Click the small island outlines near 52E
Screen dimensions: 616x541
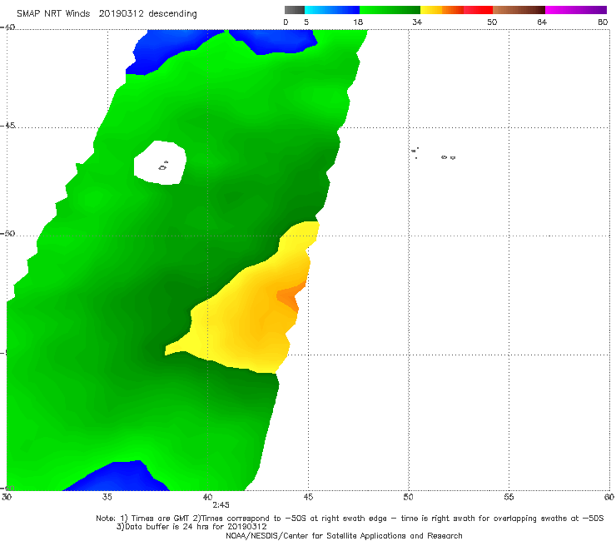point(448,157)
